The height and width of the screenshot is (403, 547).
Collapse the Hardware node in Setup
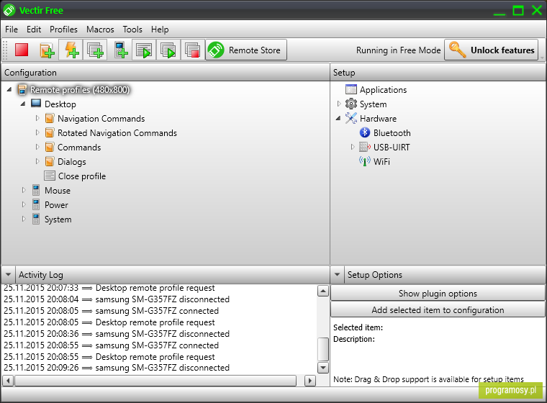pos(338,118)
